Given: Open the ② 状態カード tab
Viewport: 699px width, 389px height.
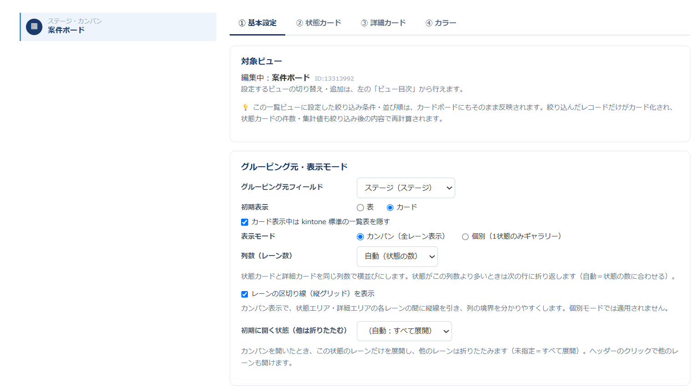Looking at the screenshot, I should coord(319,23).
